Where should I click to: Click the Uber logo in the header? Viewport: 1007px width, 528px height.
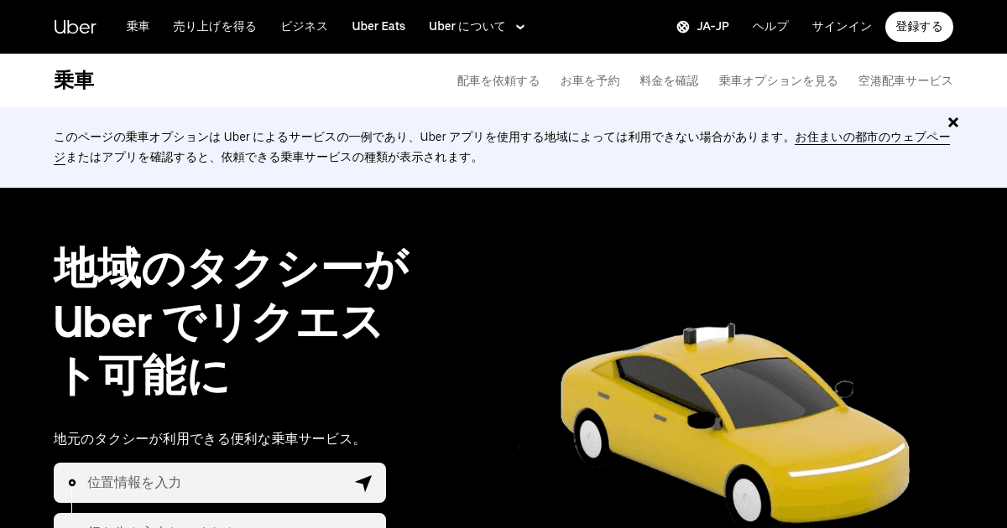75,26
